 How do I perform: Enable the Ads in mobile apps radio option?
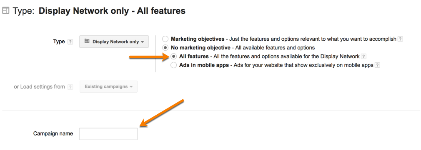pos(174,65)
